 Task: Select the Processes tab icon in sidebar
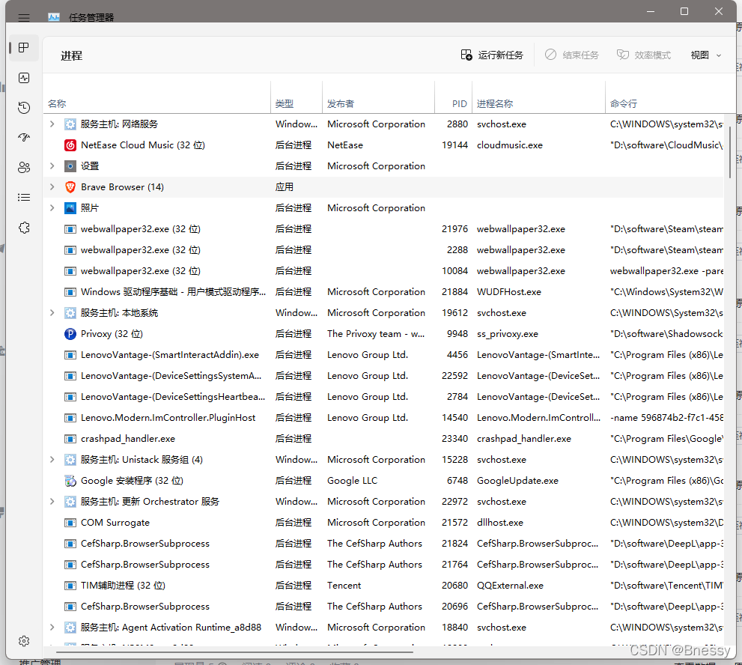[24, 47]
